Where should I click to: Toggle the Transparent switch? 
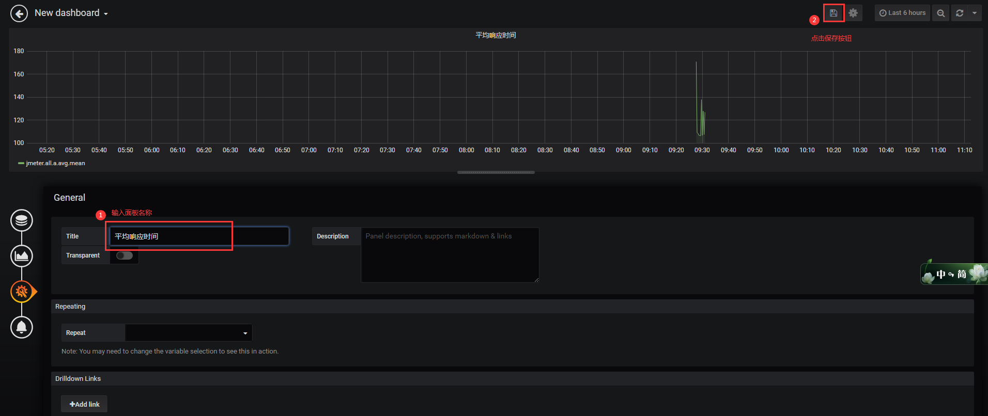pyautogui.click(x=125, y=255)
